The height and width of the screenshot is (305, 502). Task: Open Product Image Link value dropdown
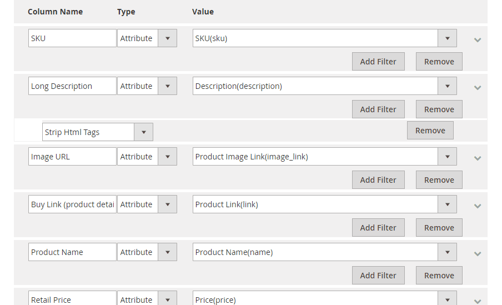click(324, 156)
